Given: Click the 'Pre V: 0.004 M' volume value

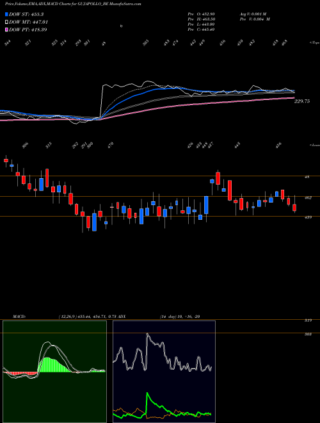Looking at the screenshot, I should pyautogui.click(x=255, y=19).
